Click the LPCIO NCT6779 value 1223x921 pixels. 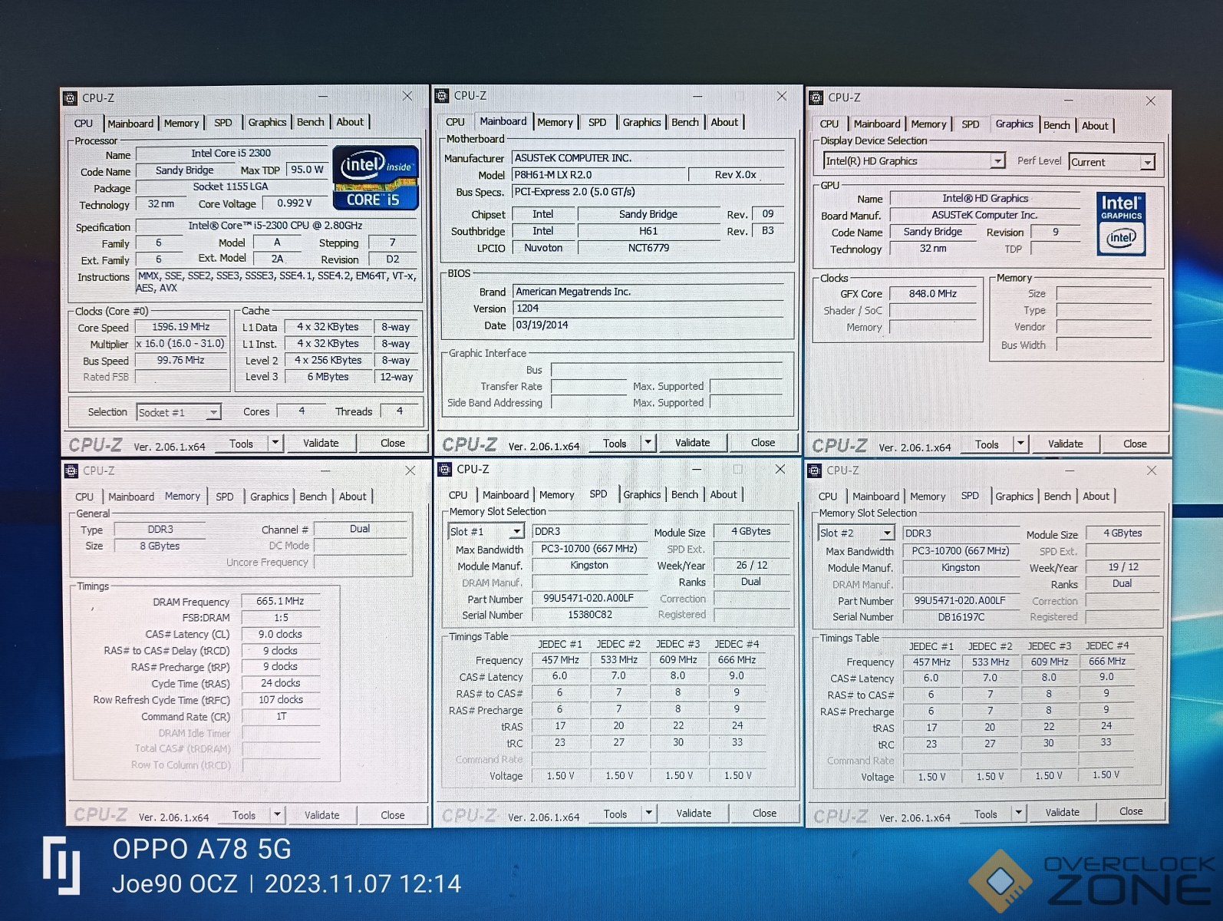[x=648, y=248]
